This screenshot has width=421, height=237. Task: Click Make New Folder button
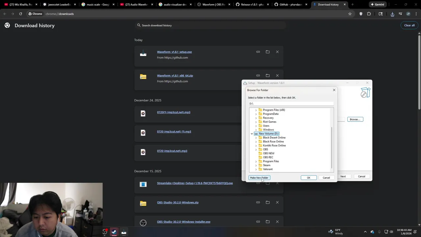click(259, 178)
